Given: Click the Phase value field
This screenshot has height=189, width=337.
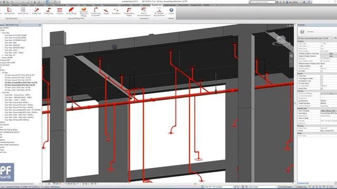Looking at the screenshot, I should click(329, 131).
